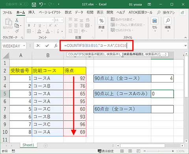Switch to the 挿入 tab

pos(31,12)
